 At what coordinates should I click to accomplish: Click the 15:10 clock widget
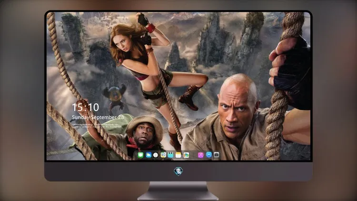click(85, 107)
